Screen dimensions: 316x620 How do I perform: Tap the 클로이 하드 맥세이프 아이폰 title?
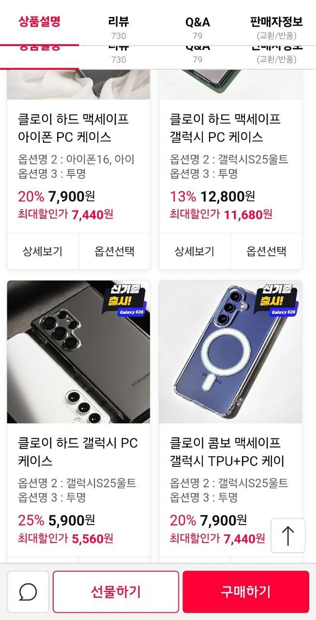tap(74, 128)
